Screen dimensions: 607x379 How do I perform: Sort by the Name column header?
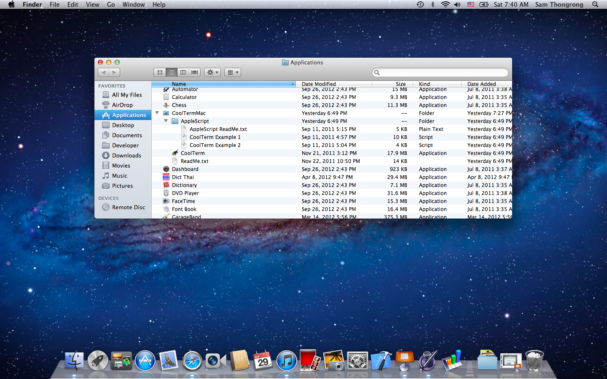(223, 84)
